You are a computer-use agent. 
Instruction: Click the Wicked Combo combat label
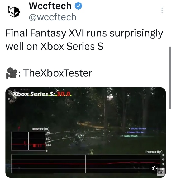(x=135, y=132)
